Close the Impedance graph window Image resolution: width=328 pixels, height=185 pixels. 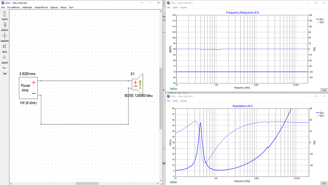coord(324,96)
